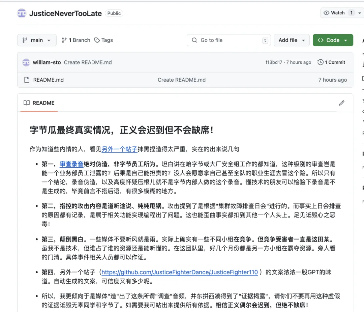This screenshot has width=364, height=312.
Task: Click the README heading 字节瓜最终真实情况
Action: pos(121,130)
